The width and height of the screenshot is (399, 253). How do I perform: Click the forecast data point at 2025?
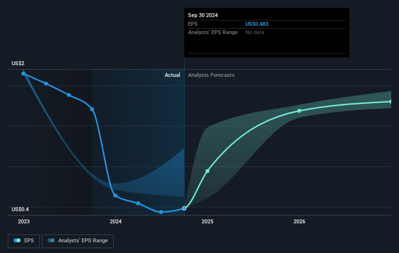208,171
